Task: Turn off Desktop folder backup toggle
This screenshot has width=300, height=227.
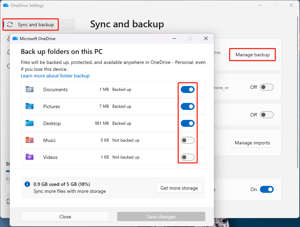Action: [187, 123]
